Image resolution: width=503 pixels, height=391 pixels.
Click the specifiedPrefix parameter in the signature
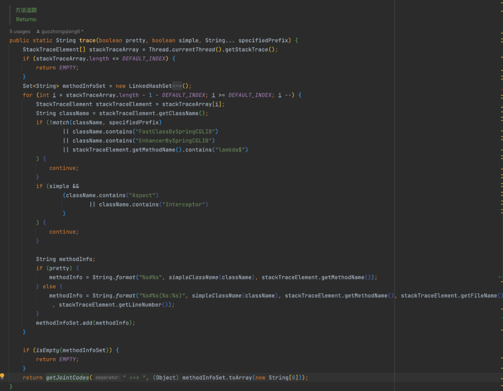click(x=263, y=40)
